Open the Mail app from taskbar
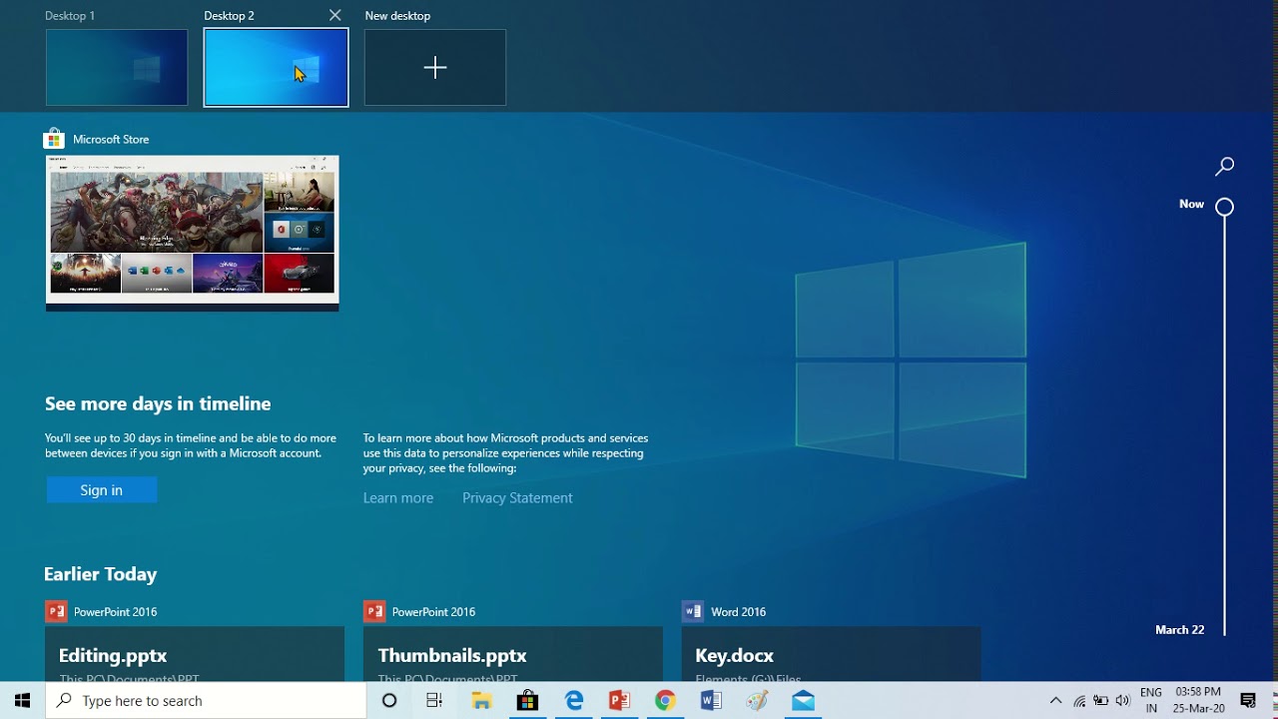This screenshot has width=1278, height=719. coord(803,701)
